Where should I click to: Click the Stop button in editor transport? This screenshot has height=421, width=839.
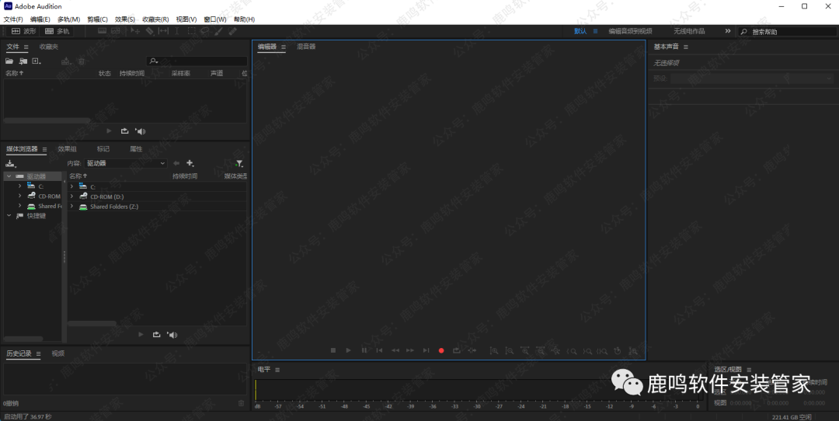pos(332,350)
